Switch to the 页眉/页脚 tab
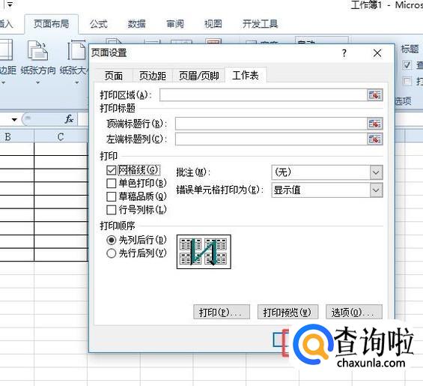This screenshot has width=423, height=386. pyautogui.click(x=199, y=76)
